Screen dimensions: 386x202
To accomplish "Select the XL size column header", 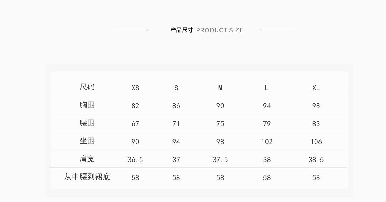I will point(316,88).
